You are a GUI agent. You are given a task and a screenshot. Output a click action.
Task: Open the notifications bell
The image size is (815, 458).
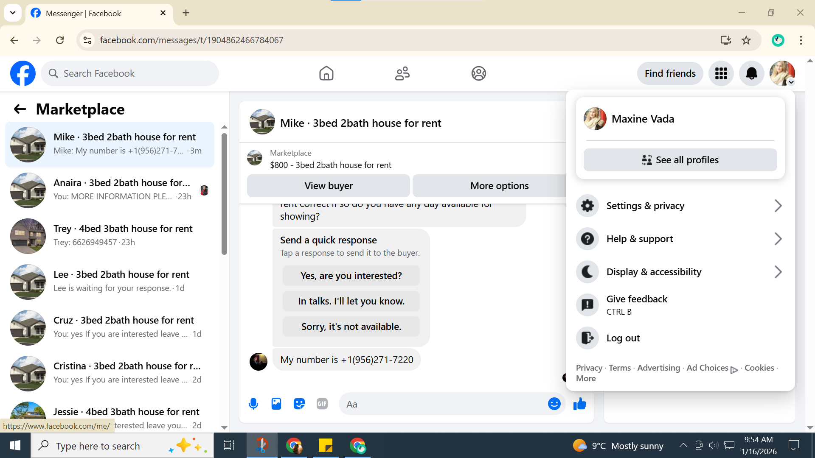click(x=751, y=73)
